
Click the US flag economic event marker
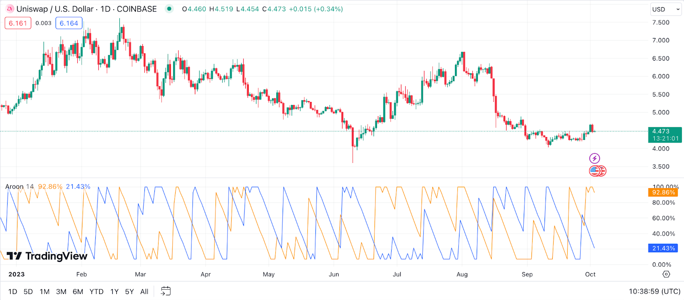(x=594, y=171)
